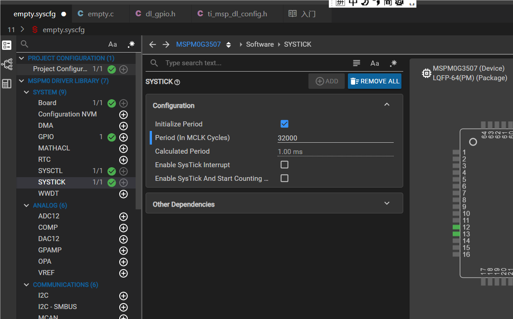
Task: Add a COMP module instance
Action: coord(123,228)
